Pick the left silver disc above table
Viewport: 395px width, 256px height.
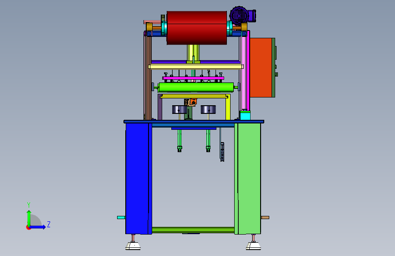coord(180,110)
